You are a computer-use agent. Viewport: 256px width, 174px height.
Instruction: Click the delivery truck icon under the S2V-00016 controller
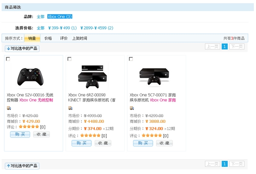point(9,108)
